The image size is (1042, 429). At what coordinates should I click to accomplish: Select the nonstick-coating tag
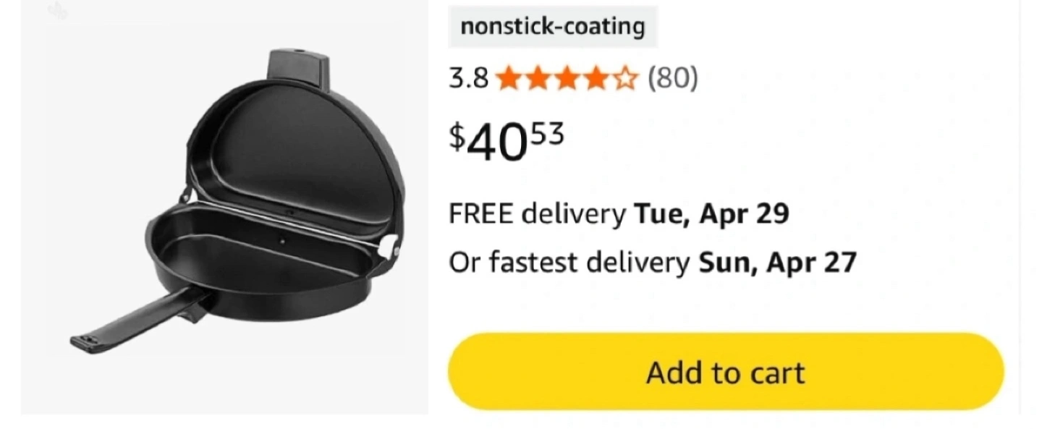pos(552,27)
